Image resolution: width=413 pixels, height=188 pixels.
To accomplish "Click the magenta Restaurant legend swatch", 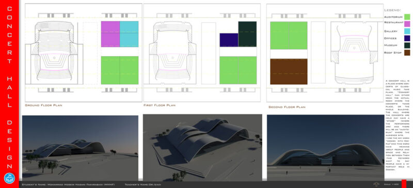I will (407, 24).
